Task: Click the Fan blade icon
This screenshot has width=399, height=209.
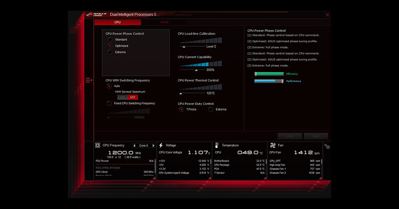Action: click(273, 145)
